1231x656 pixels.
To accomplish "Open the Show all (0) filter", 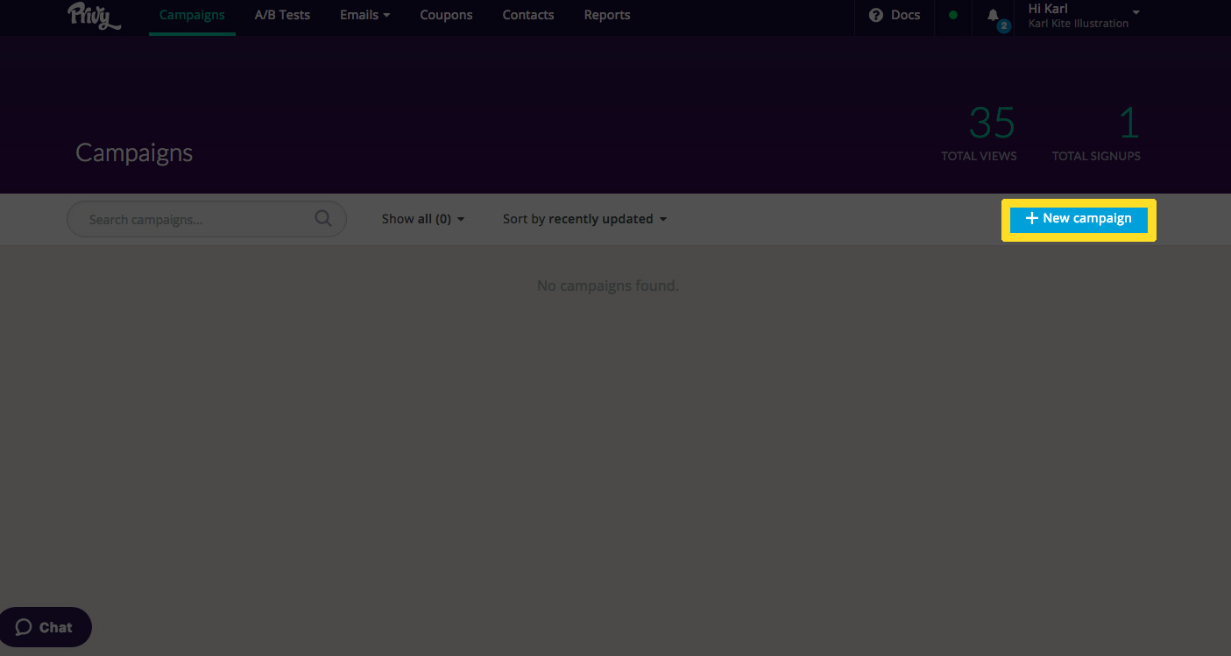I will tap(422, 219).
